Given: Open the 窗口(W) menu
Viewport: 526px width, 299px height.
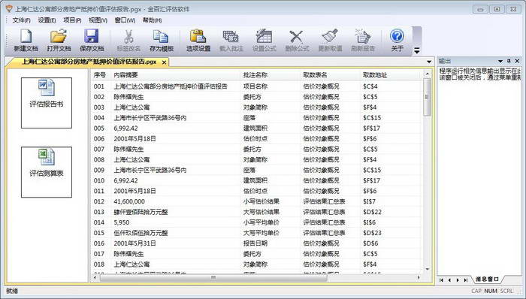Looking at the screenshot, I should [125, 20].
